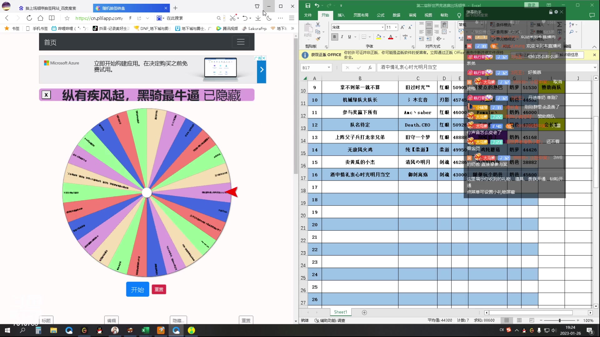Switch to the 视图 ribbon tab
The image size is (600, 337).
(x=428, y=15)
